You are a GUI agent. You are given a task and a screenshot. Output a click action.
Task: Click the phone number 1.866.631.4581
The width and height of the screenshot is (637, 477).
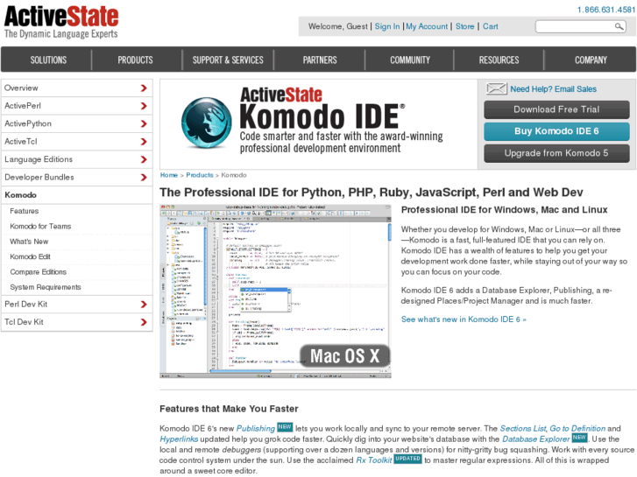605,10
